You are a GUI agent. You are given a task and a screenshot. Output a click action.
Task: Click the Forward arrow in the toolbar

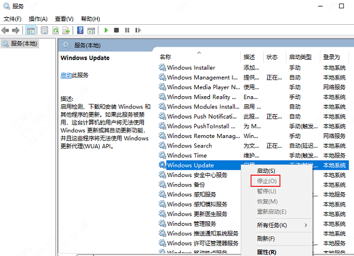15,30
